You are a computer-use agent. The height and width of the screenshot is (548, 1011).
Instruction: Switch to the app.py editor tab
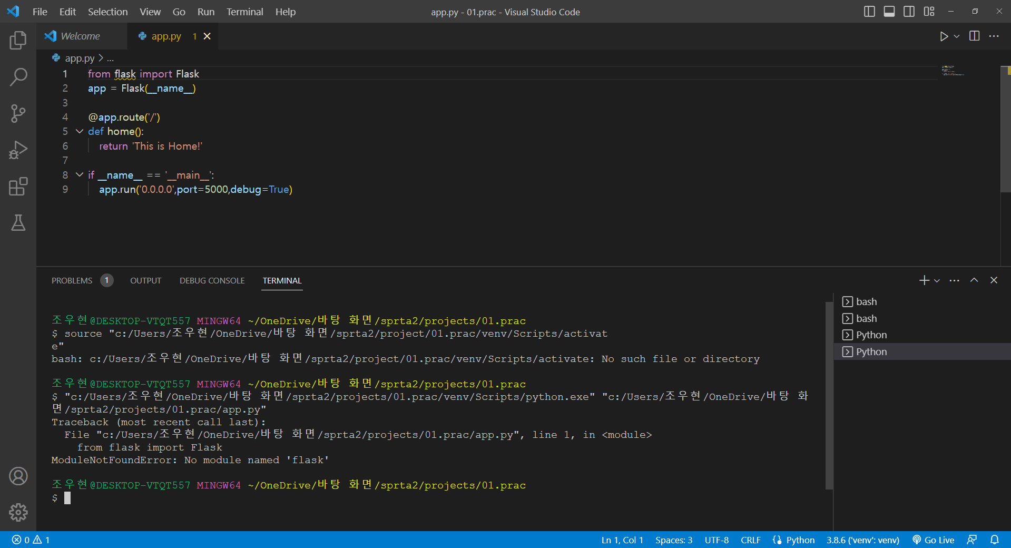click(166, 36)
